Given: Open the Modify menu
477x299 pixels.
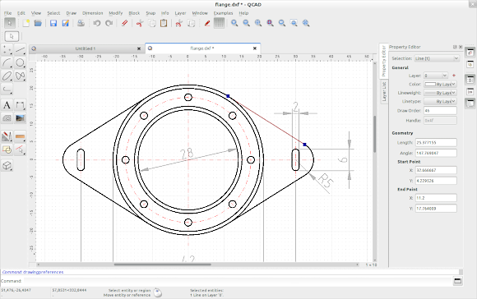Looking at the screenshot, I should click(x=116, y=13).
